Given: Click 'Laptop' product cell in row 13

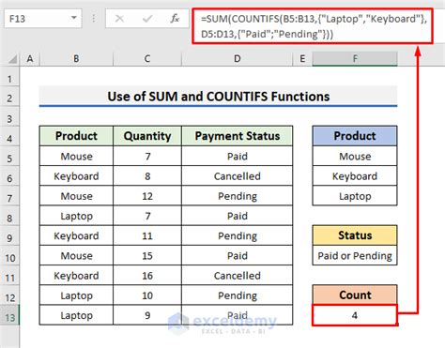Looking at the screenshot, I should coord(76,315).
